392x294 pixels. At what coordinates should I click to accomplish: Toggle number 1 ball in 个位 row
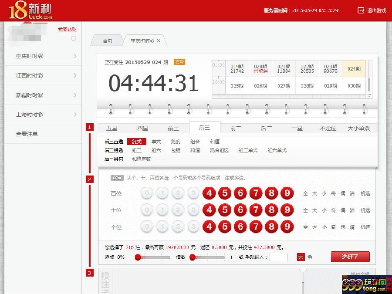(162, 227)
